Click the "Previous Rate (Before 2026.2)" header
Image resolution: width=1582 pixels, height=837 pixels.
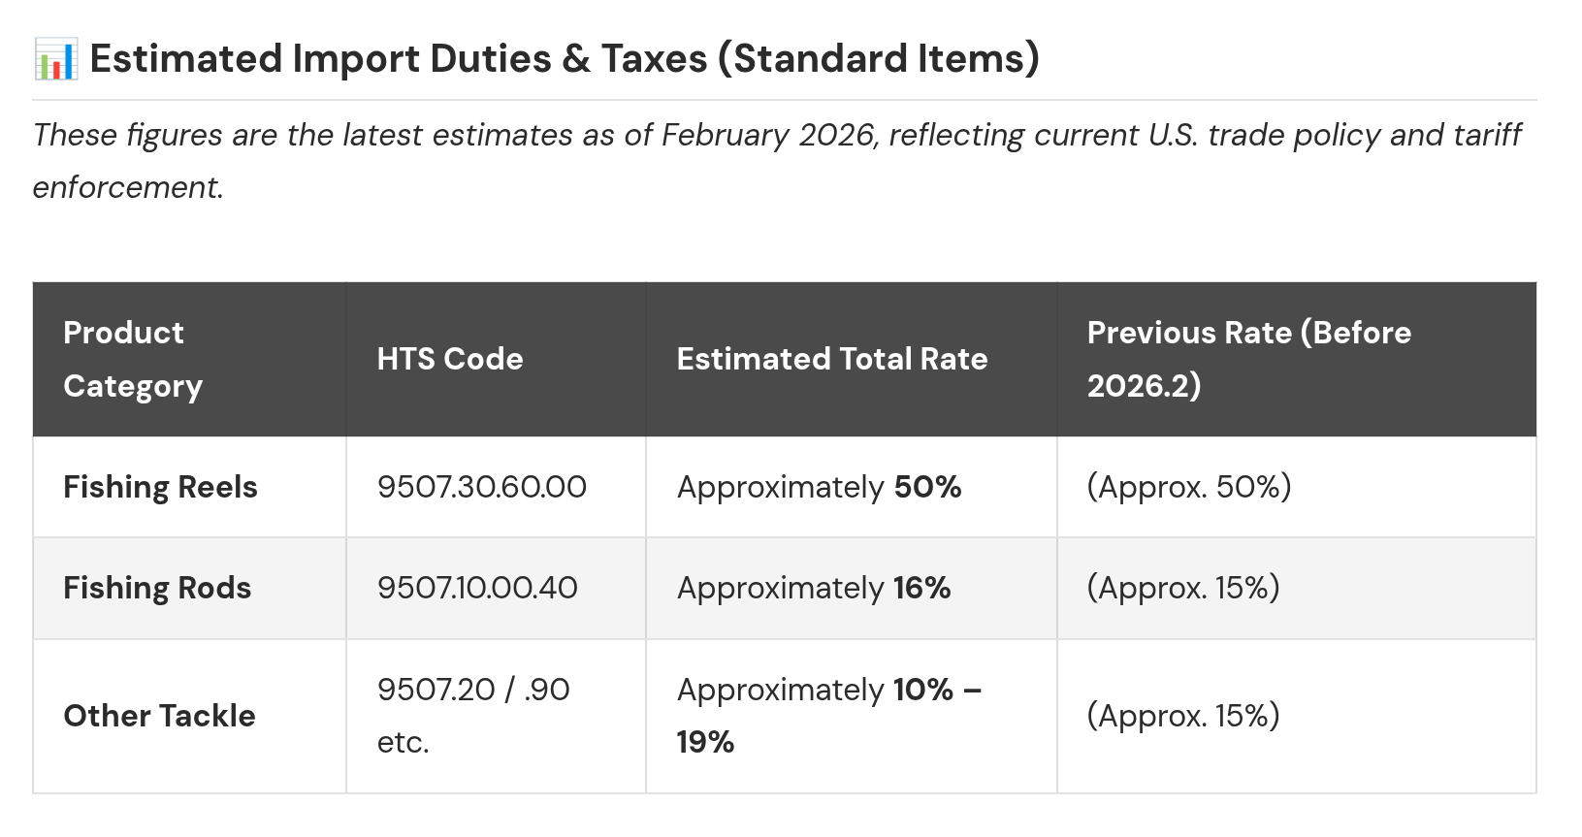point(1248,359)
